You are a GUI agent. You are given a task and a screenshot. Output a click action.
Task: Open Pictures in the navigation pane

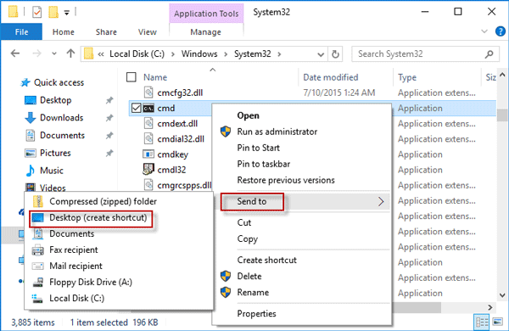[x=55, y=153]
